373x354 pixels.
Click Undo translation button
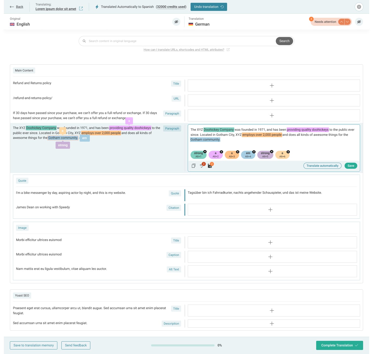click(x=209, y=7)
